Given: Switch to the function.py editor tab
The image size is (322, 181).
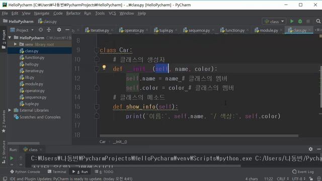Looking at the screenshot, I should click(x=234, y=30).
